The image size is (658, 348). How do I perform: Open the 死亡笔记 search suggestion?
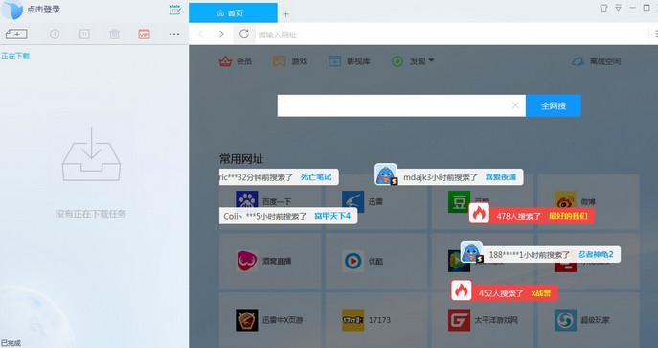pyautogui.click(x=316, y=177)
